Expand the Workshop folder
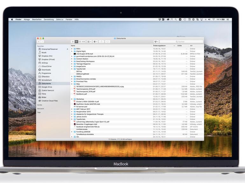245x183 pixels. coord(72,99)
